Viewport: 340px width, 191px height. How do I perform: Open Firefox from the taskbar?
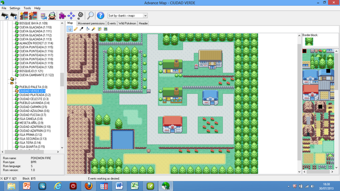click(x=89, y=186)
